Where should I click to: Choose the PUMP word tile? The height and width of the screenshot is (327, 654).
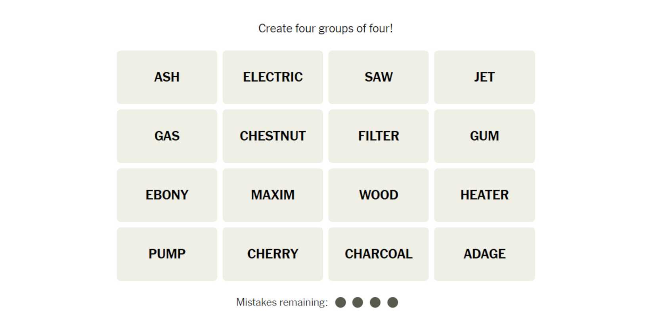[167, 254]
